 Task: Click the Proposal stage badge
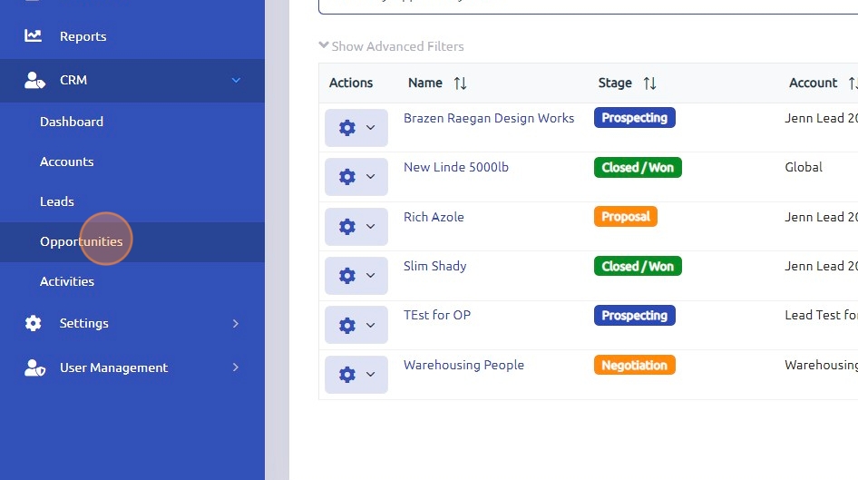click(626, 217)
